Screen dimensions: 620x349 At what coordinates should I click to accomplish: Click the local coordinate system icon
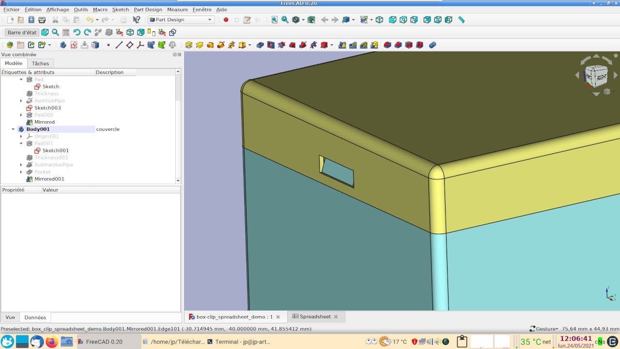[x=140, y=45]
